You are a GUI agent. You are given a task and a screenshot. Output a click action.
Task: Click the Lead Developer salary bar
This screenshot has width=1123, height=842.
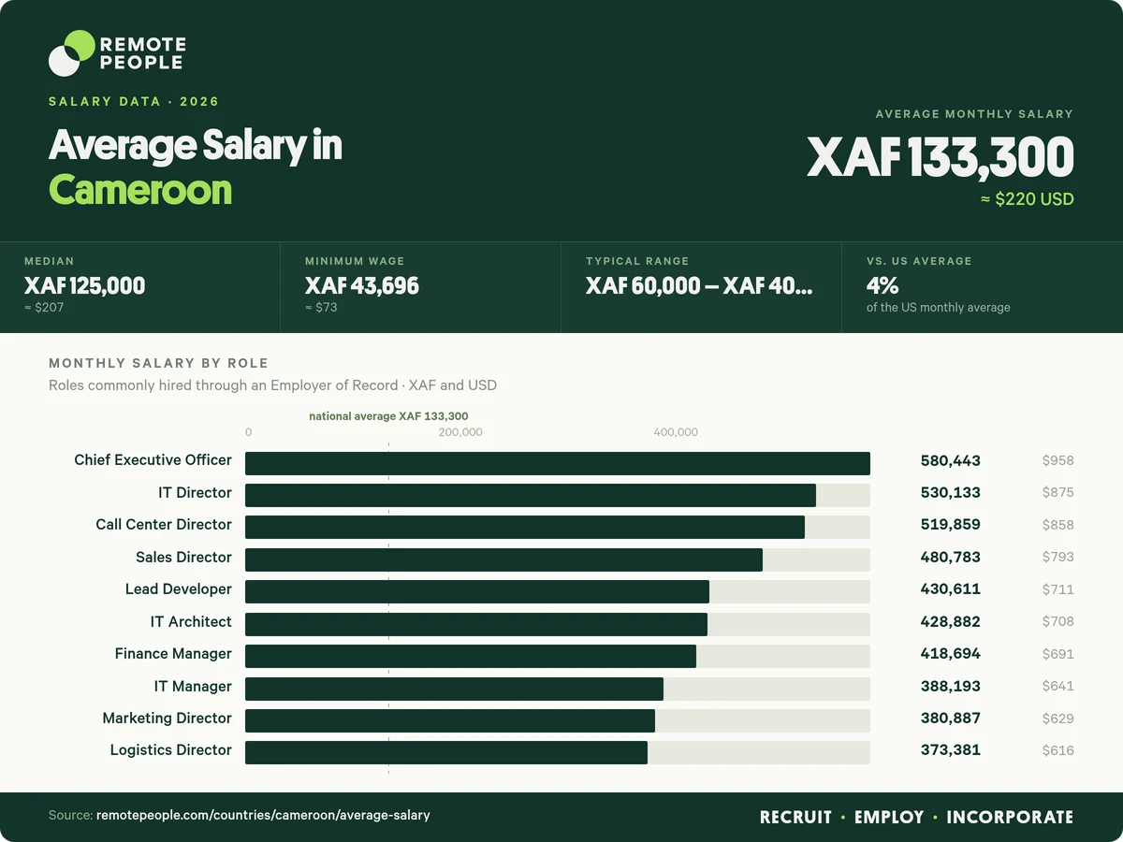[477, 592]
